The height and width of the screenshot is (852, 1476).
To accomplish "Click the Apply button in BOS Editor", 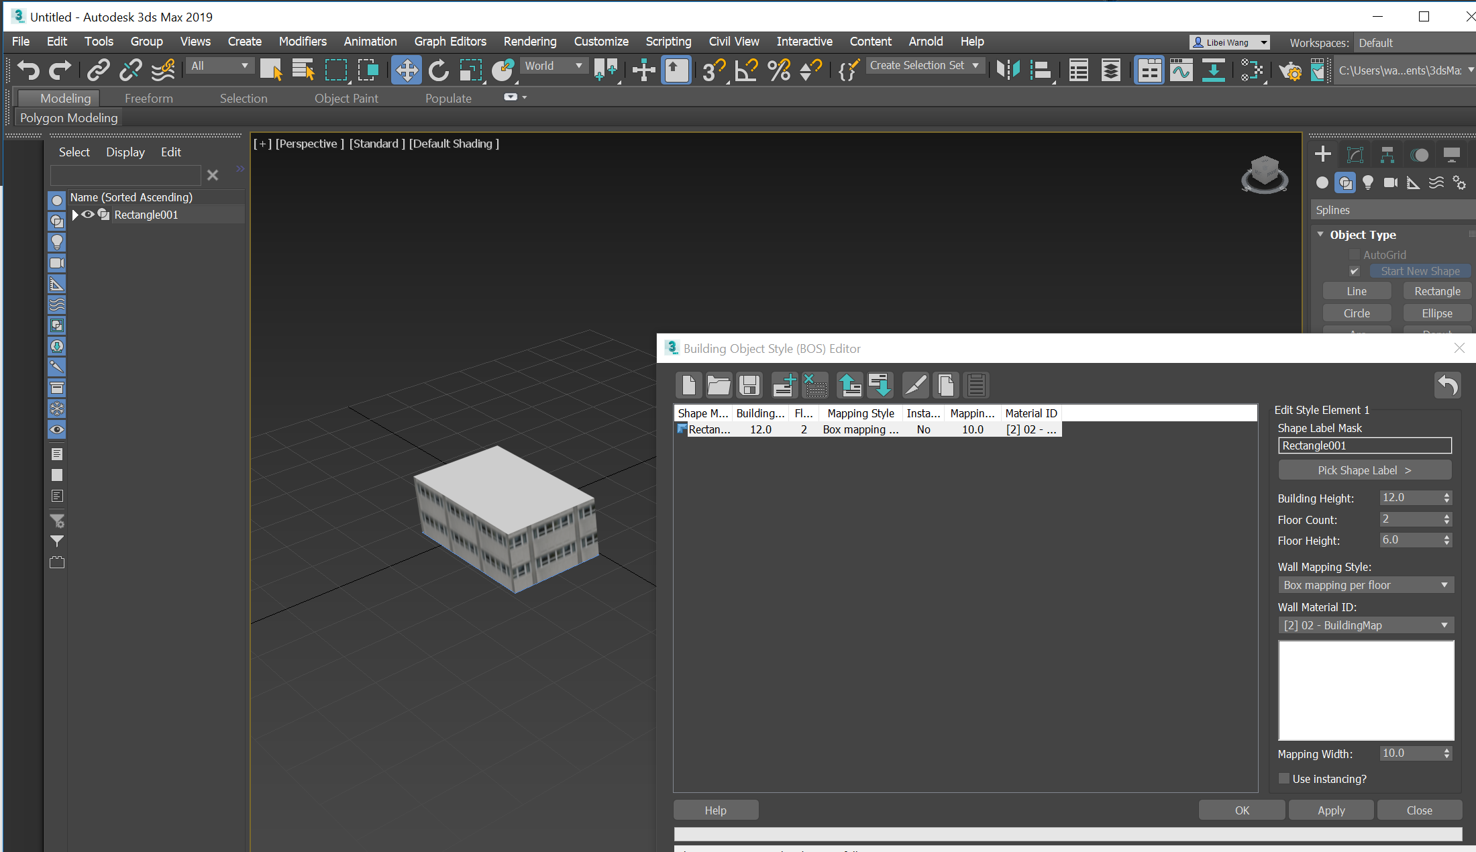I will 1330,810.
